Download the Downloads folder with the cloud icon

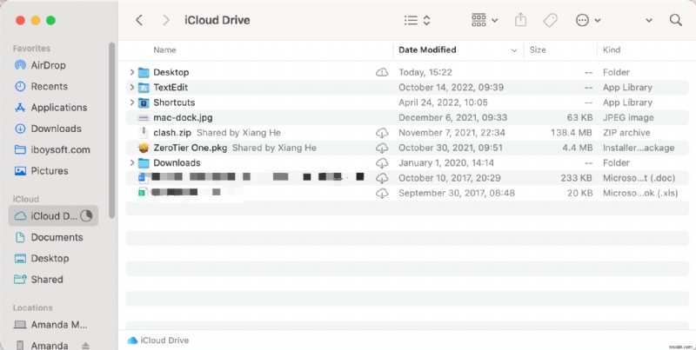point(382,162)
